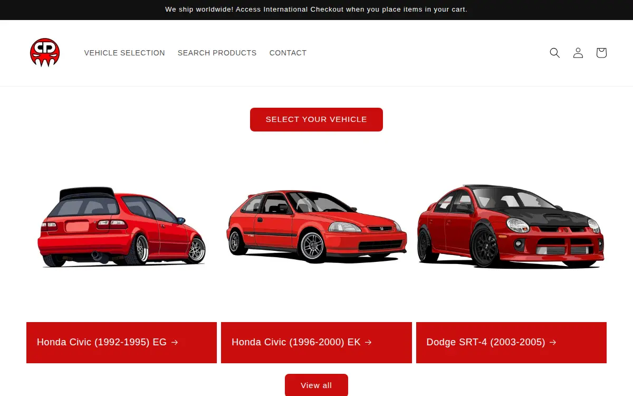633x396 pixels.
Task: Open the Honda Civic (1996-2000) EK link
Action: tap(302, 342)
